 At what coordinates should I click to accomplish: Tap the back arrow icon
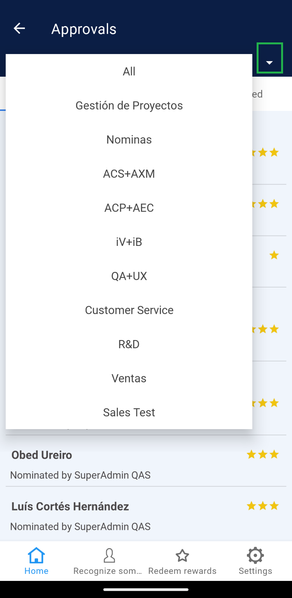tap(19, 28)
